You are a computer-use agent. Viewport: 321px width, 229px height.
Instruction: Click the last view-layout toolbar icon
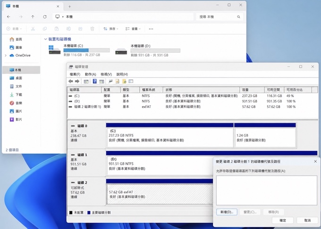[x=131, y=81]
